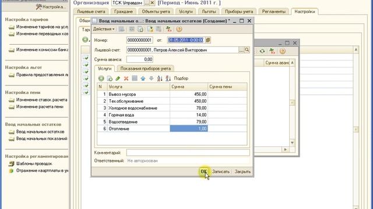This screenshot has height=209, width=373.
Task: Click the highlighted 1,00 sum cell for Отопление
Action: click(x=189, y=128)
